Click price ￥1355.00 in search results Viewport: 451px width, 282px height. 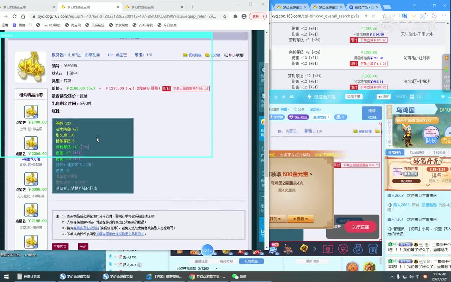(x=369, y=29)
